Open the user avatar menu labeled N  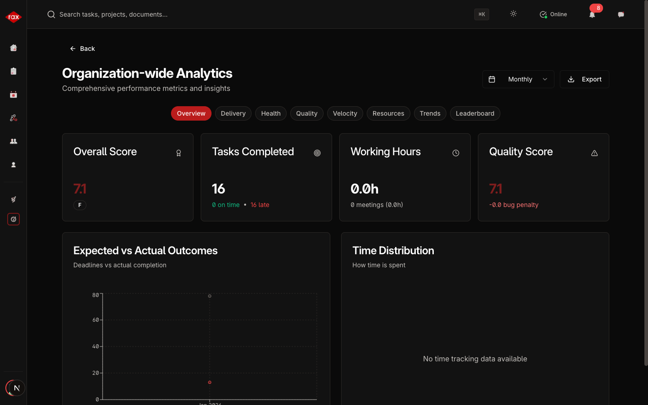click(x=16, y=388)
